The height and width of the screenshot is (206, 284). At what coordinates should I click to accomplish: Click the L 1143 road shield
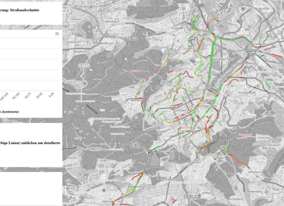click(104, 11)
